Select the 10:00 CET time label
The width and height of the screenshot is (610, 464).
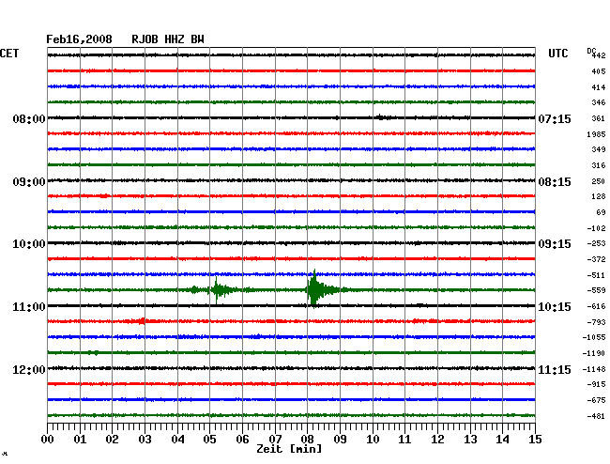tap(29, 244)
